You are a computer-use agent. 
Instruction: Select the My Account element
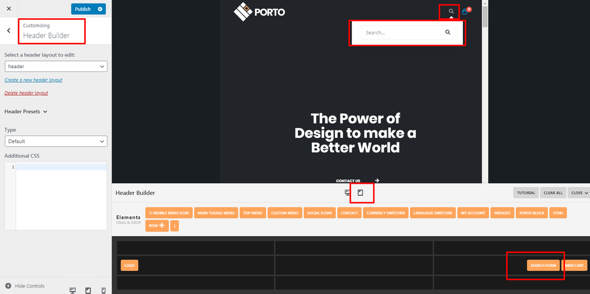[473, 213]
